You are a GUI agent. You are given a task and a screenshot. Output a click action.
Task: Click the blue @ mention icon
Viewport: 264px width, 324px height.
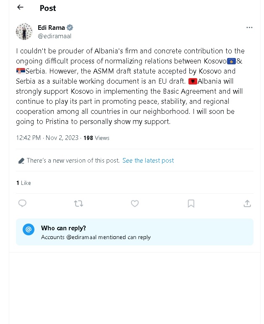tap(29, 229)
